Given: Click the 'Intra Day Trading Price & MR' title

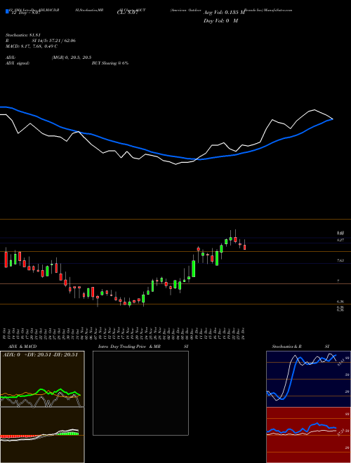Looking at the screenshot, I should click(129, 347).
